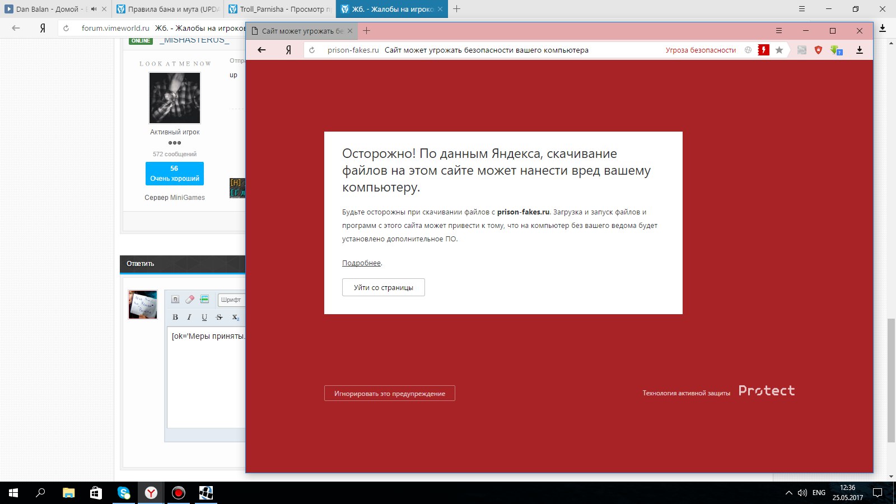The height and width of the screenshot is (504, 896).
Task: Toggle underline formatting in reply editor
Action: (204, 317)
